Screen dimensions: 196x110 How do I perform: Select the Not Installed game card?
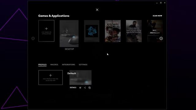coord(155,31)
